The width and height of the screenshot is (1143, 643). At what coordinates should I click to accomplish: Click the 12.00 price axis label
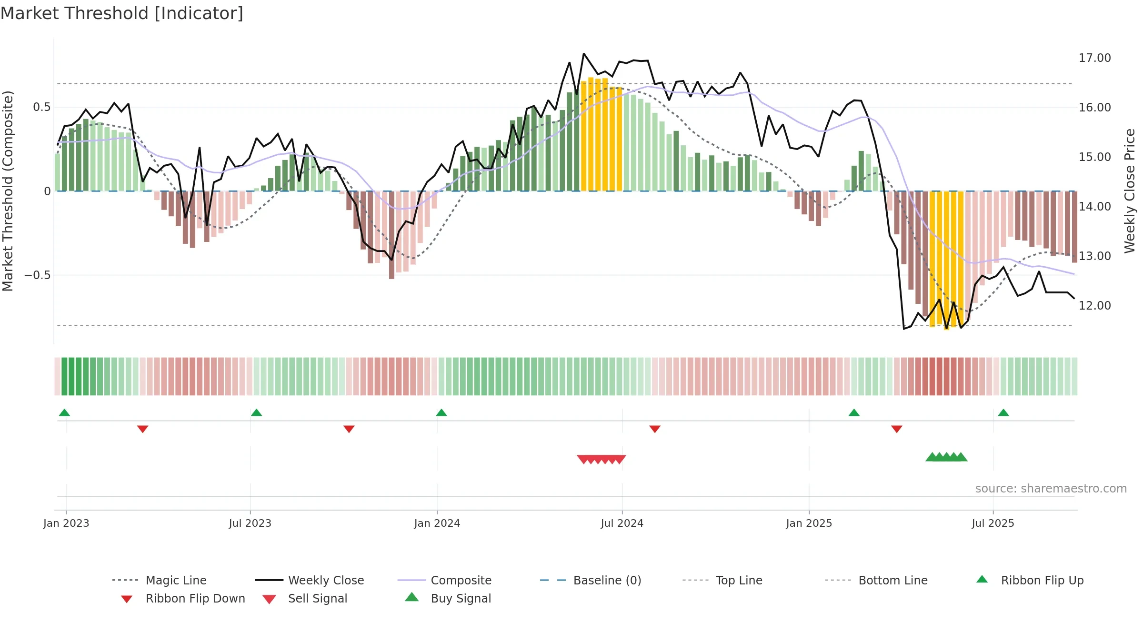click(x=1095, y=306)
